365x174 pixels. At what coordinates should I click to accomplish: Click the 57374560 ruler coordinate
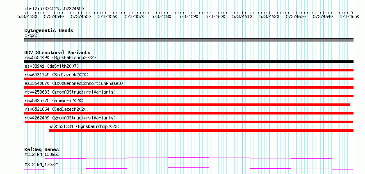pos(107,16)
